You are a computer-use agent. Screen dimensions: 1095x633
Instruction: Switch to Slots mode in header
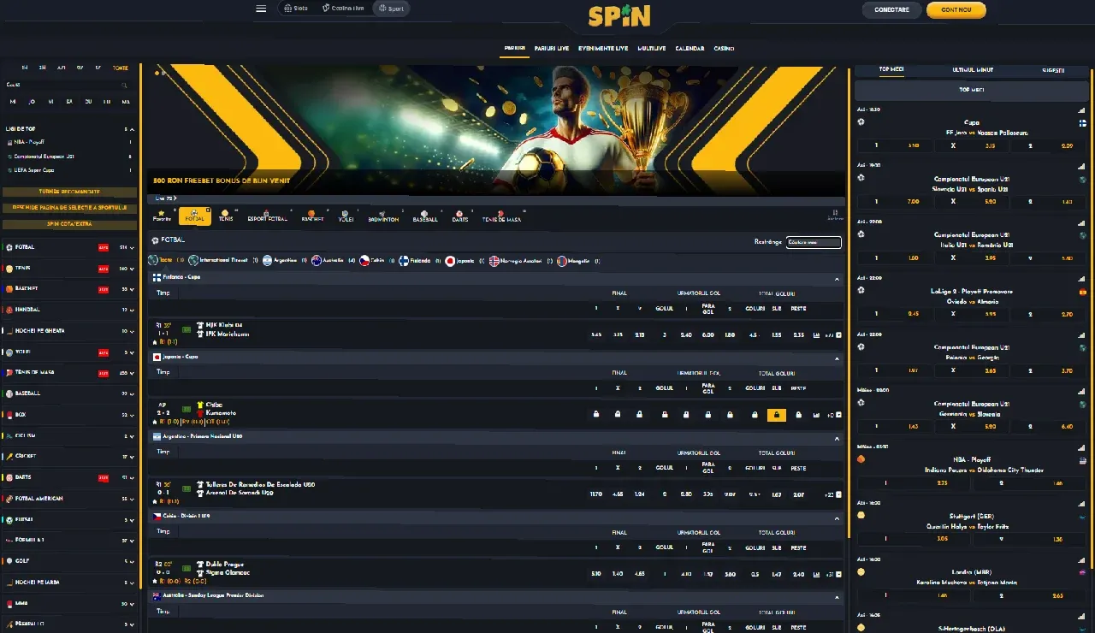[296, 9]
